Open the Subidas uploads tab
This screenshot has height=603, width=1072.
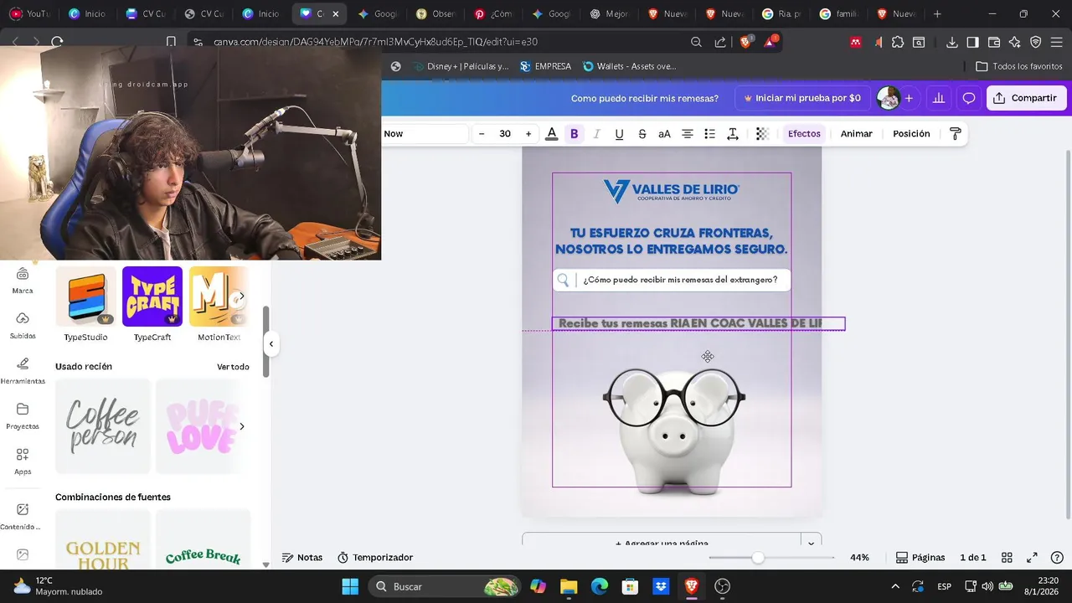click(x=23, y=325)
